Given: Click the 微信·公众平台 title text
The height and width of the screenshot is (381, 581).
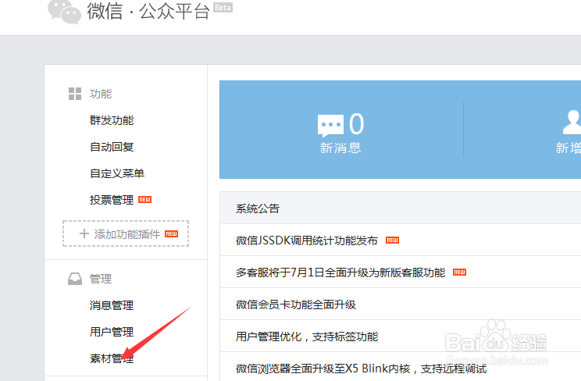Looking at the screenshot, I should click(x=148, y=11).
